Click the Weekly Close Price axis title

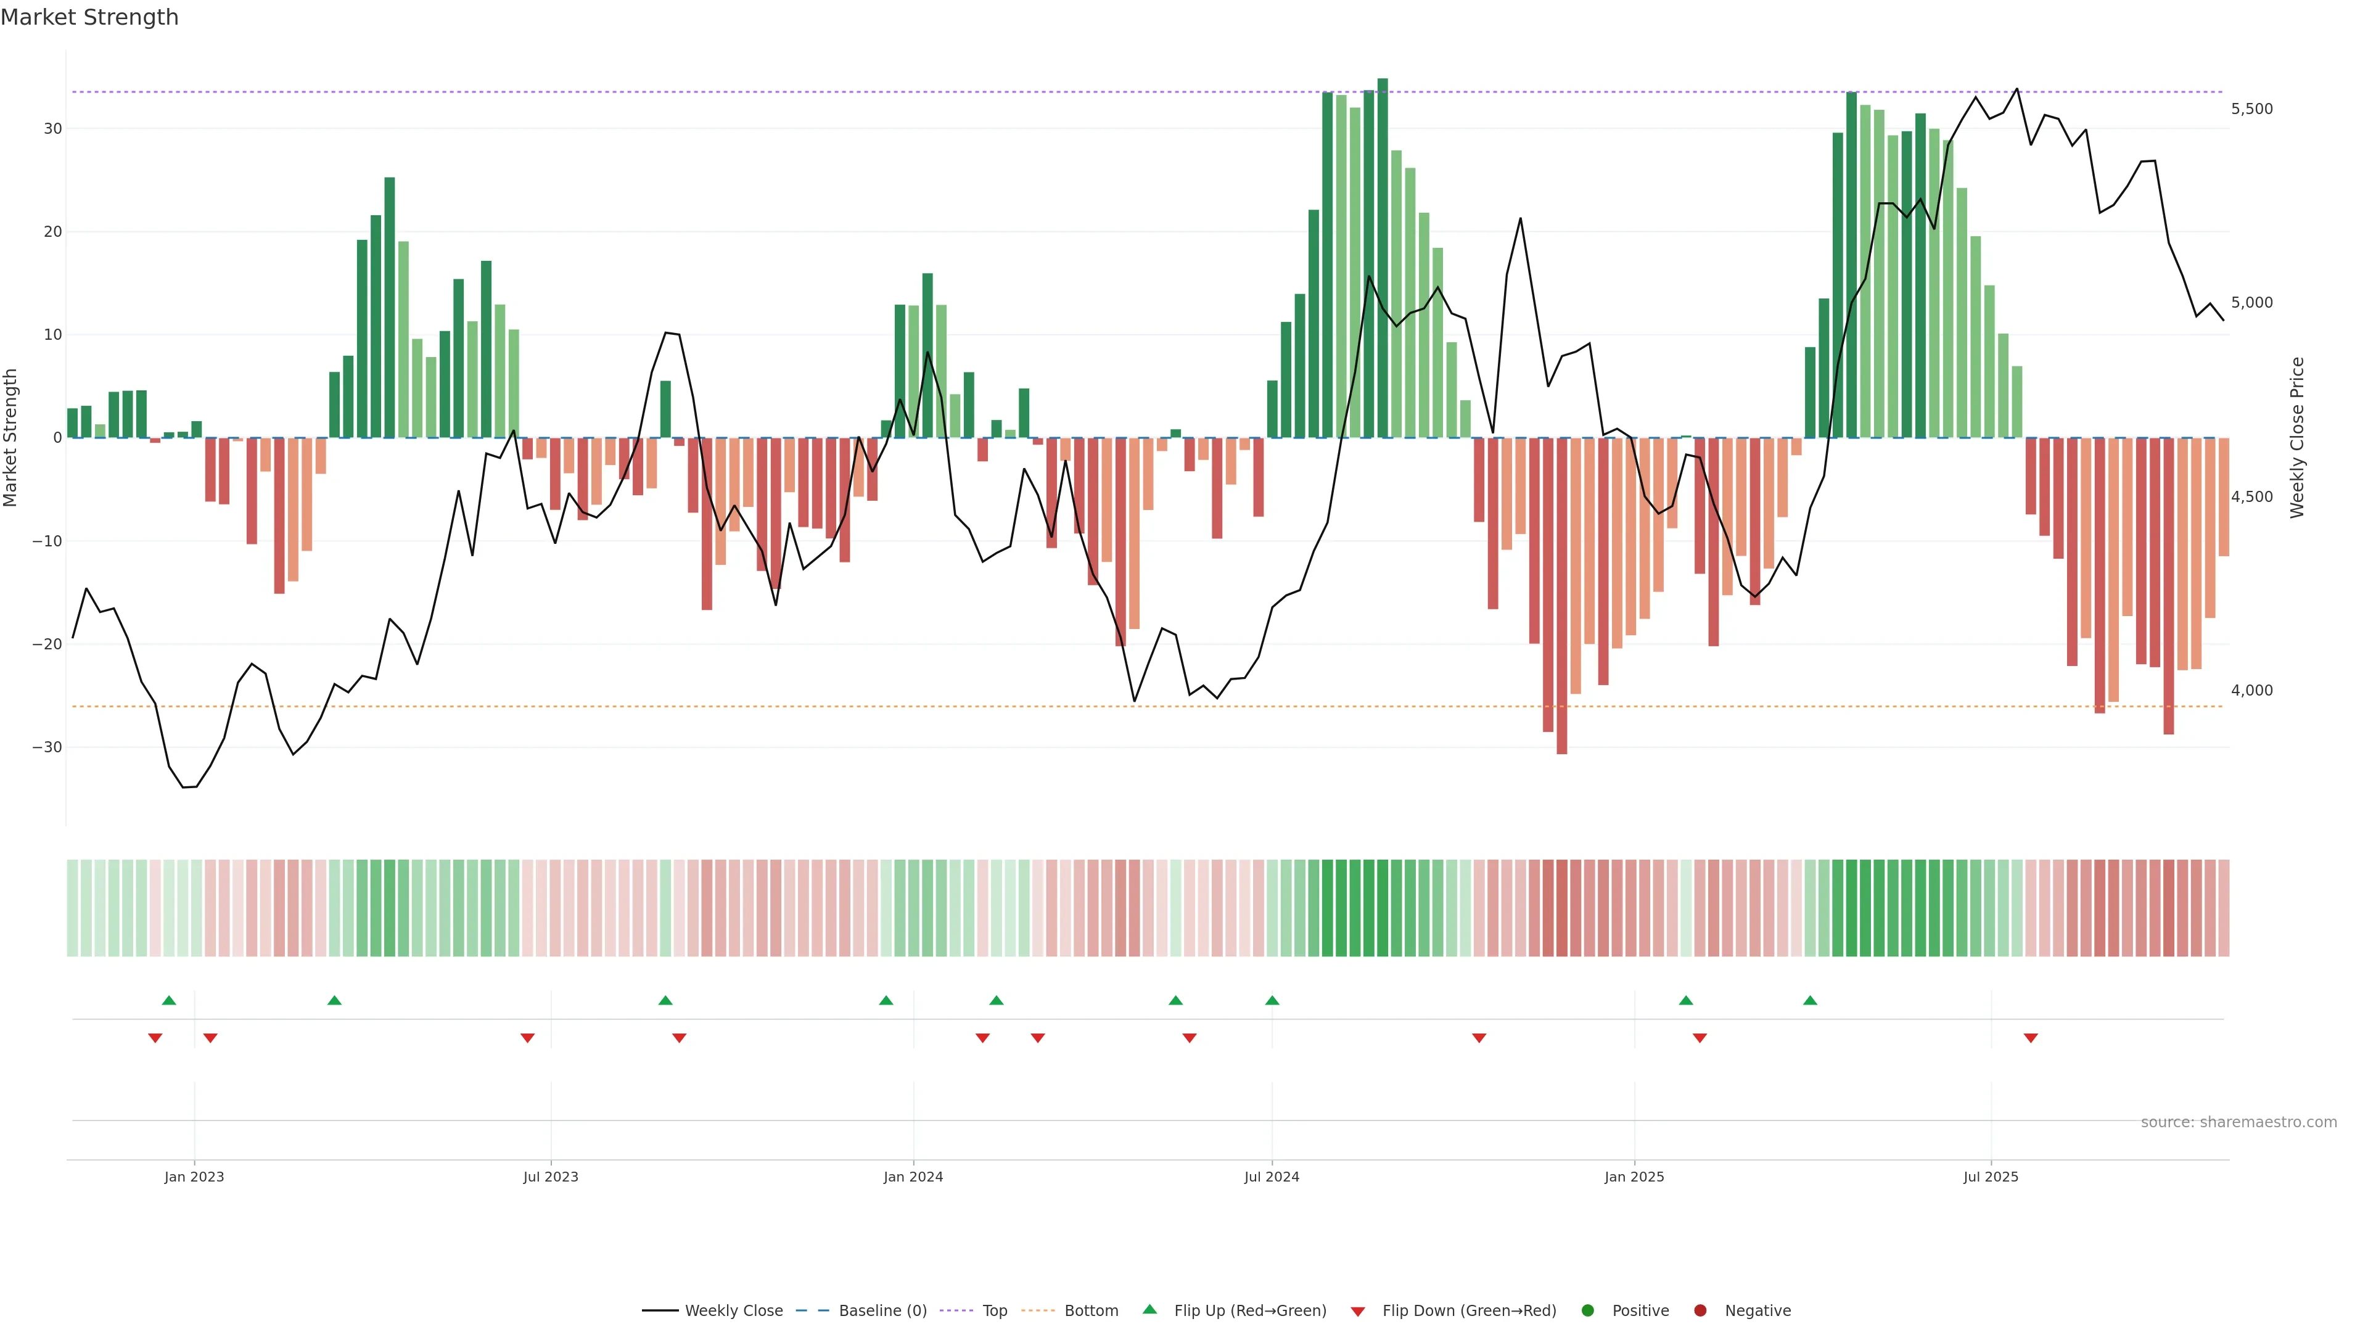pos(2297,438)
